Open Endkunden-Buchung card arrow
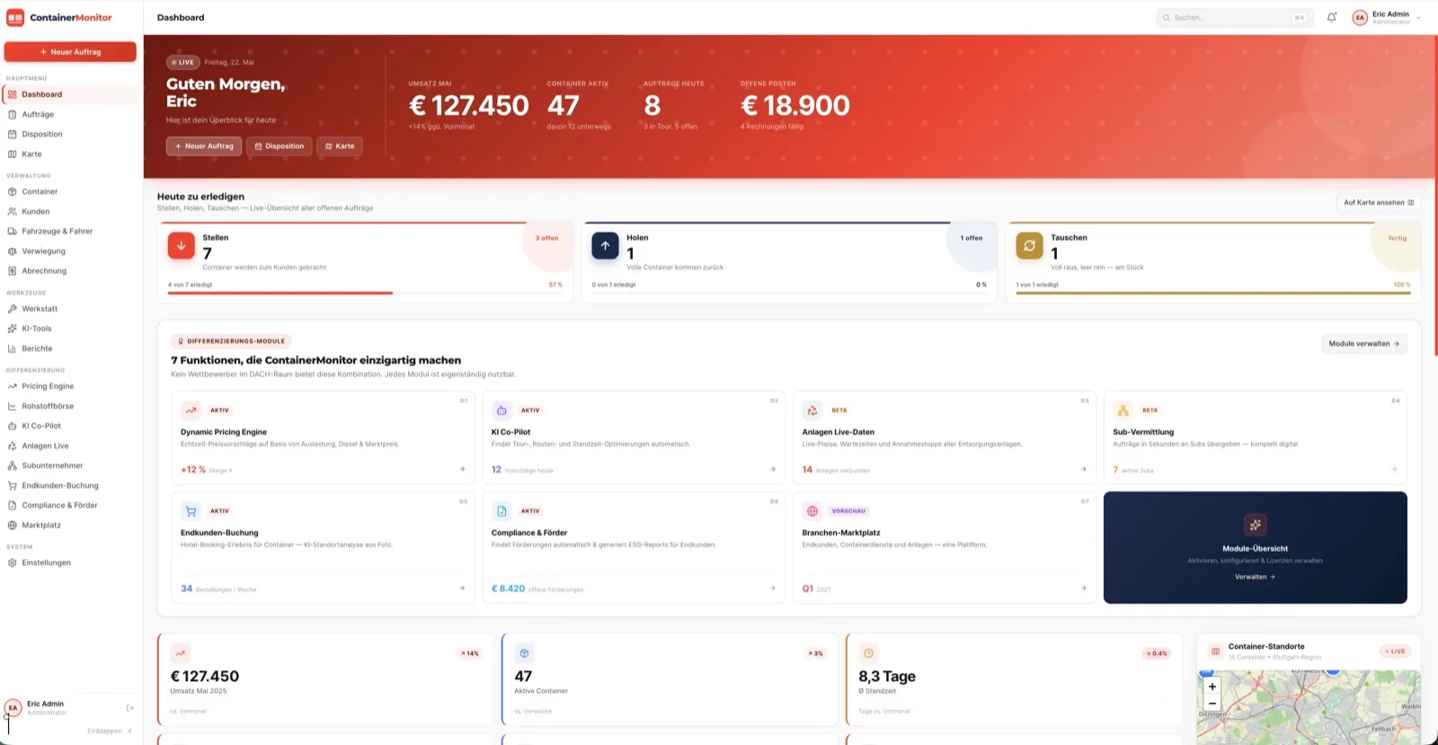 click(462, 589)
